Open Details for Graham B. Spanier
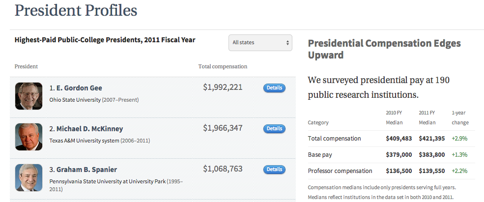 click(x=274, y=170)
